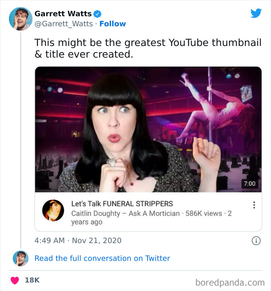Screen dimensions: 271x291
Task: Play the Funeral Strippers video thumbnail
Action: (148, 129)
